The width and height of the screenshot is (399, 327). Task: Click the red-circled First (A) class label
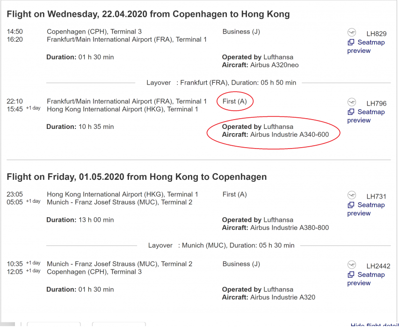(x=234, y=101)
